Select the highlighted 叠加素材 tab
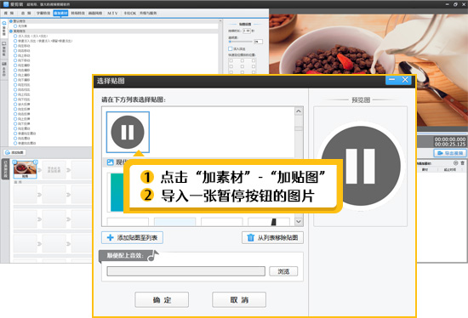This screenshot has height=318, width=468. click(x=60, y=13)
